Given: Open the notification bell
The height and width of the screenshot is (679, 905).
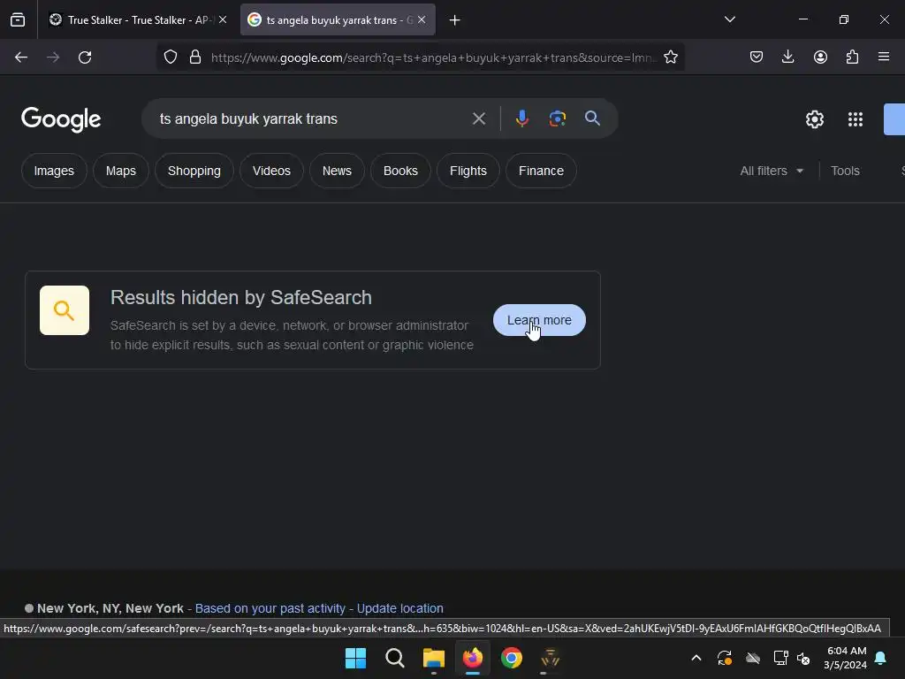Looking at the screenshot, I should coord(881,658).
